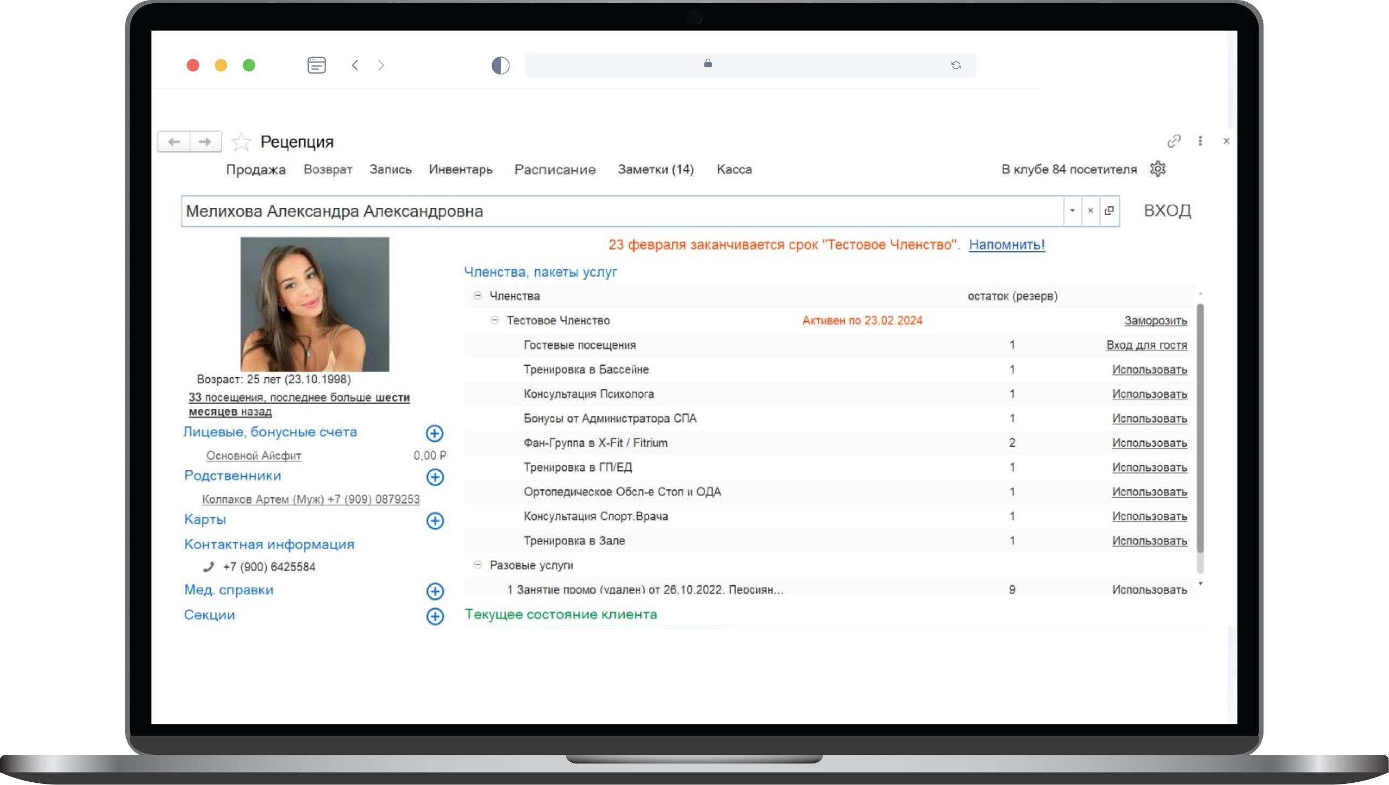
Task: Use Консультация Психолога service
Action: click(x=1150, y=394)
